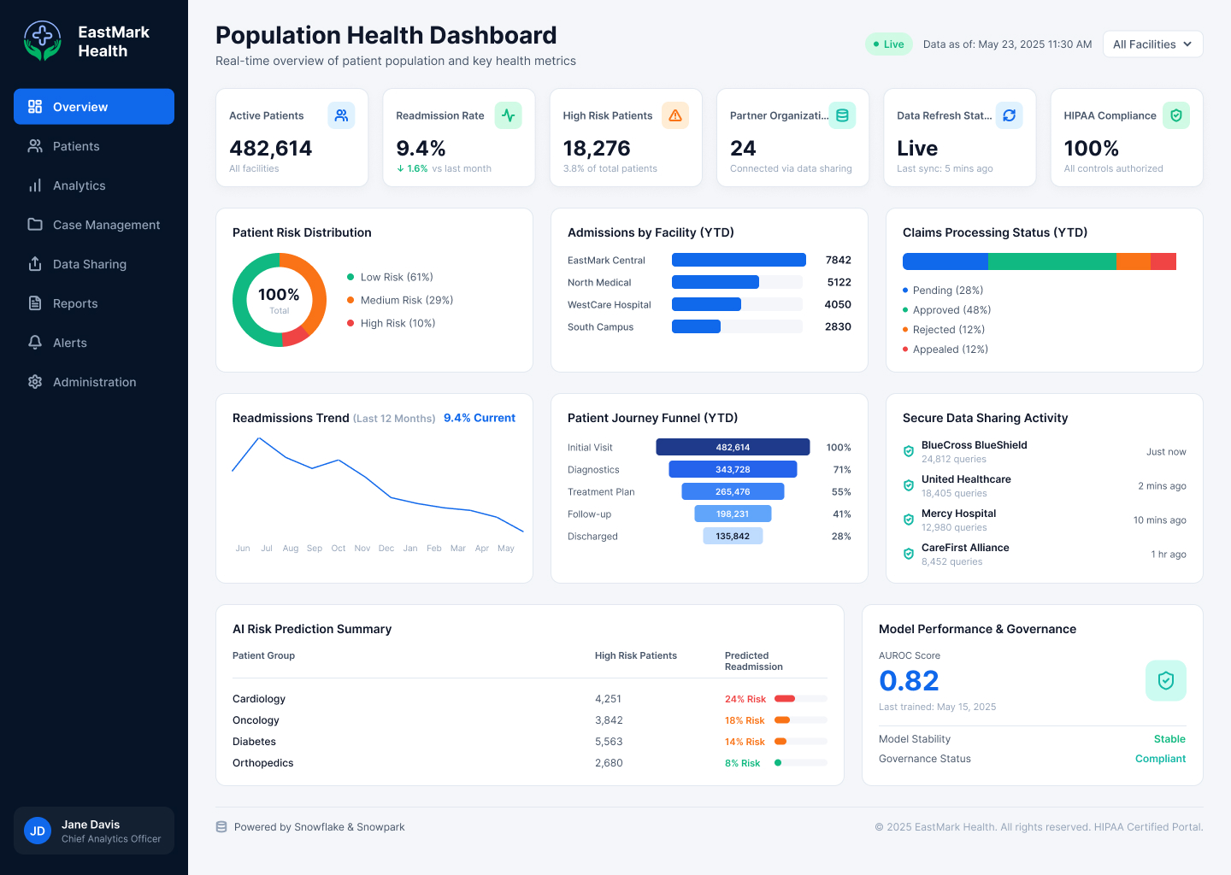
Task: Click the Data Sharing upload icon
Action: click(35, 264)
